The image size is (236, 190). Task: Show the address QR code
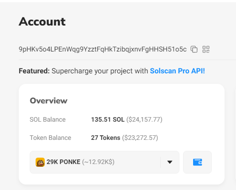pyautogui.click(x=206, y=49)
